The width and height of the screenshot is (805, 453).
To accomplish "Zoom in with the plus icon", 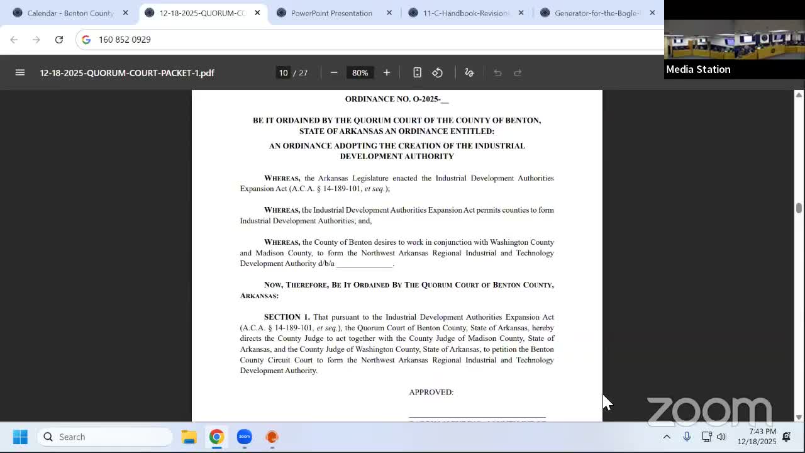I will (x=387, y=72).
